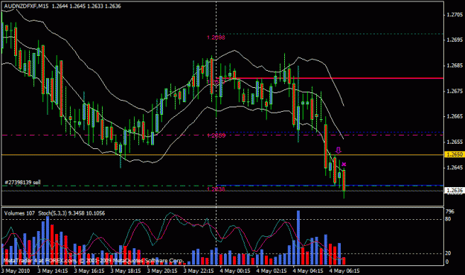Click the tallest blue volume bar
This screenshot has width=465, height=275.
point(298,238)
